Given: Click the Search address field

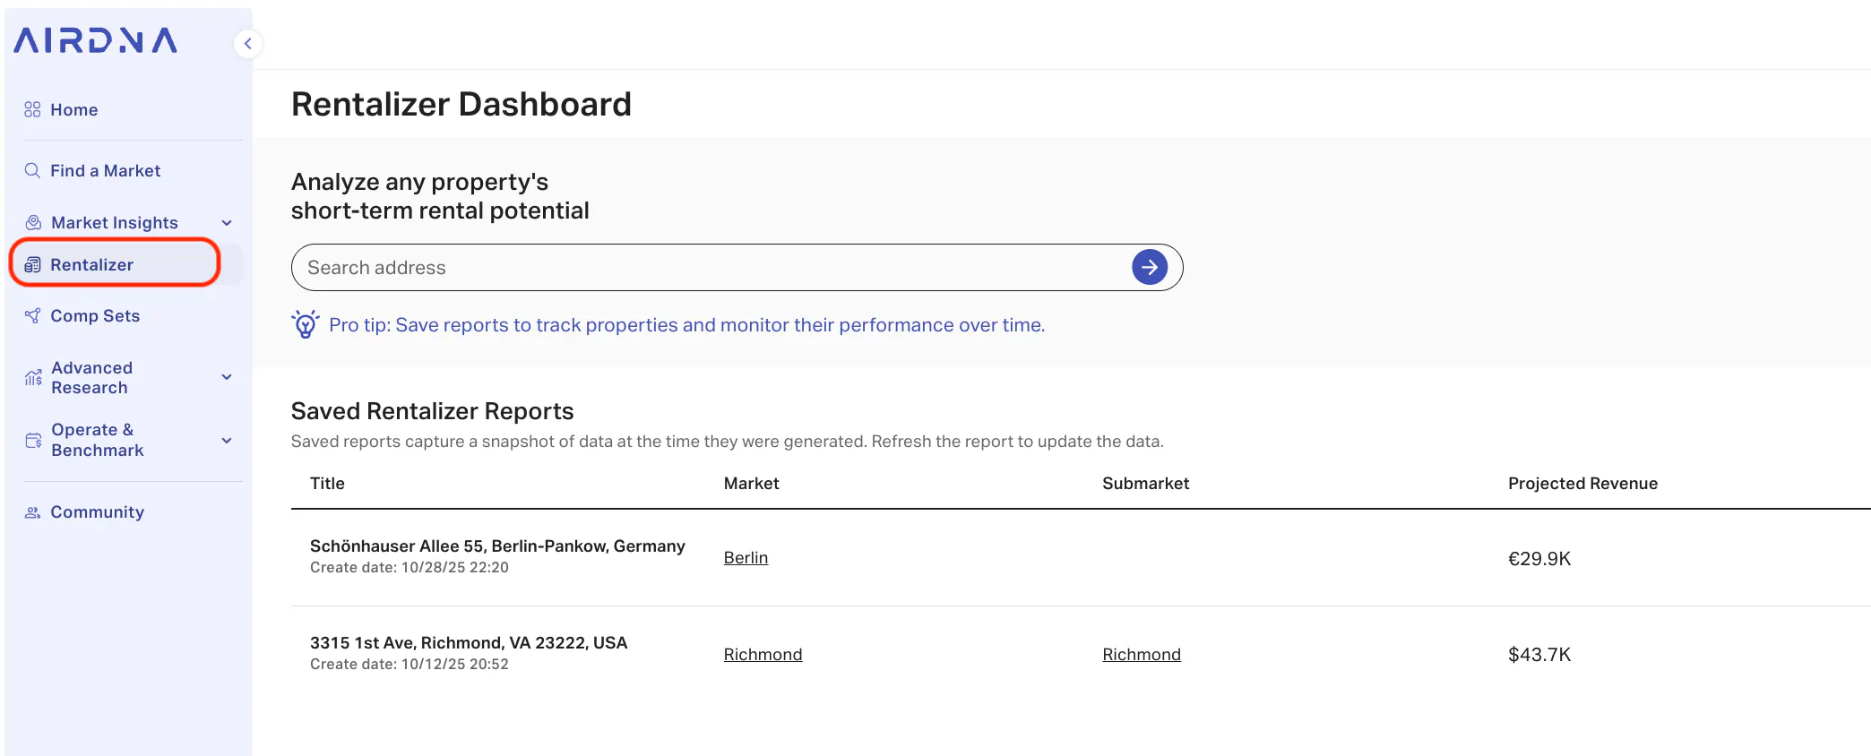Looking at the screenshot, I should 737,267.
